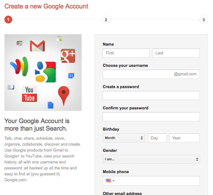Click the '@gmail.com' suffix text
The width and height of the screenshot is (213, 195).
click(185, 74)
